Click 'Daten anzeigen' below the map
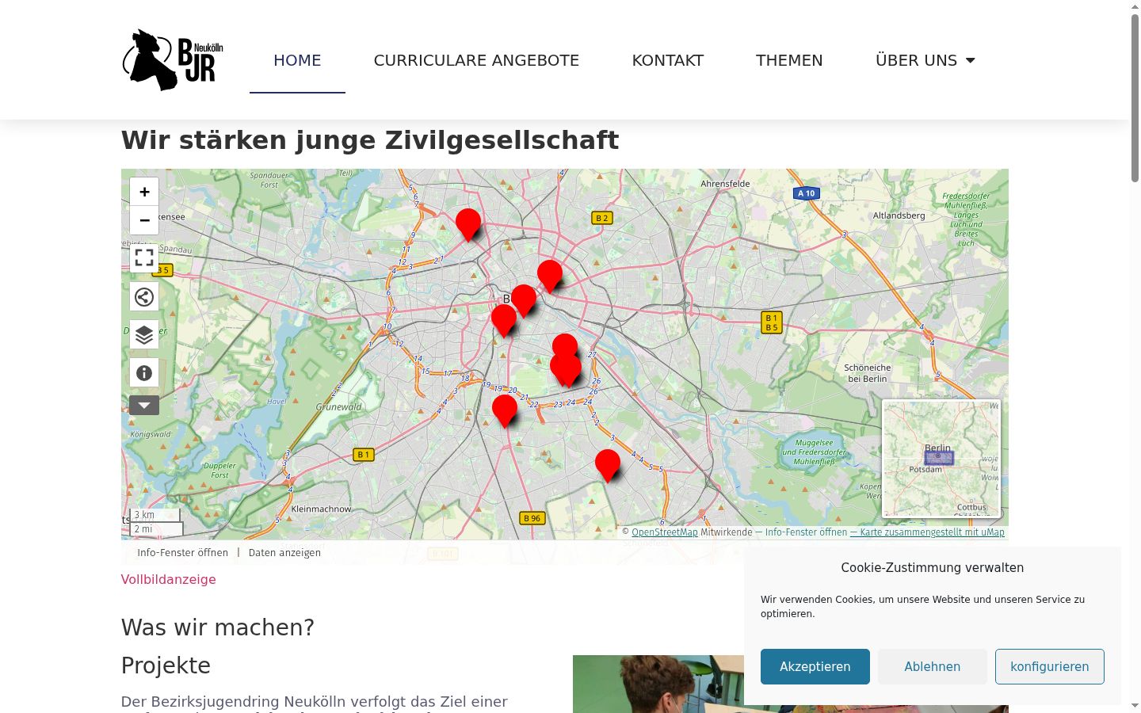Image resolution: width=1141 pixels, height=713 pixels. (x=284, y=553)
